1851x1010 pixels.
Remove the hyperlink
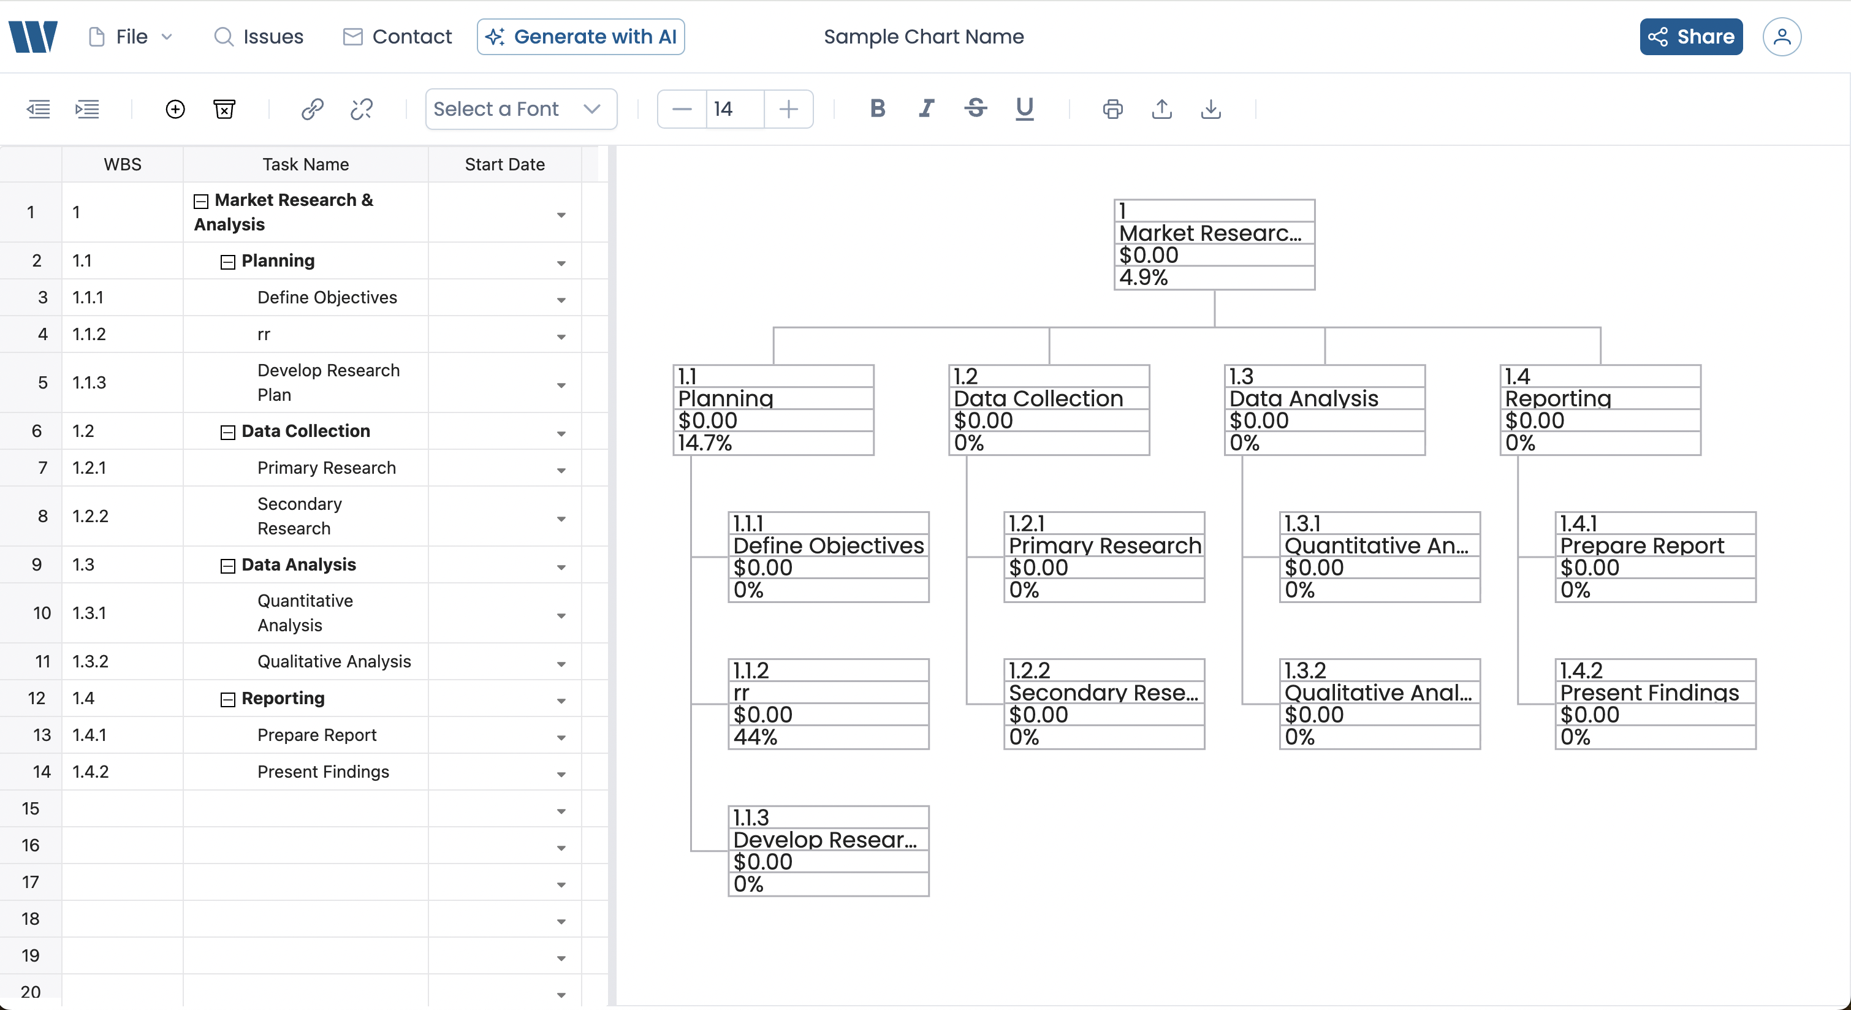click(x=362, y=109)
